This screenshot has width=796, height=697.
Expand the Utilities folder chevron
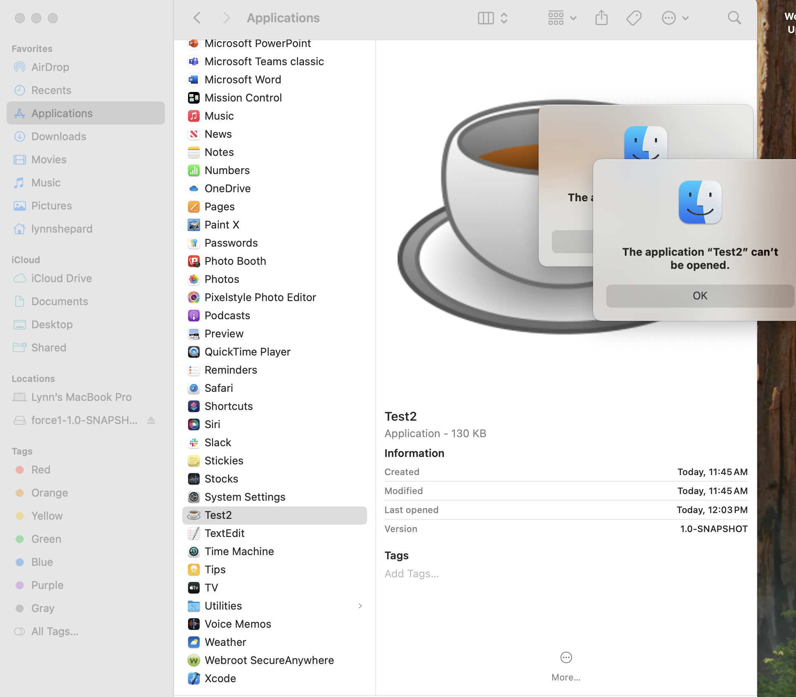click(360, 605)
